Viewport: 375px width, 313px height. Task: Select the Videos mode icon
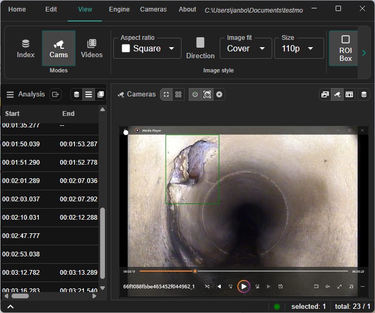pos(91,48)
